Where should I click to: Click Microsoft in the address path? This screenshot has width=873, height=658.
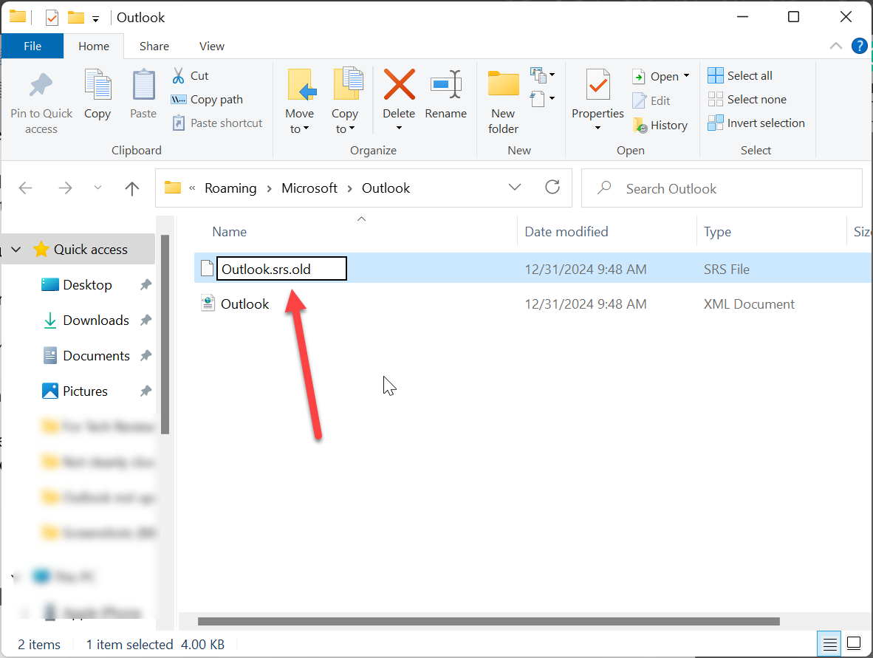[309, 188]
